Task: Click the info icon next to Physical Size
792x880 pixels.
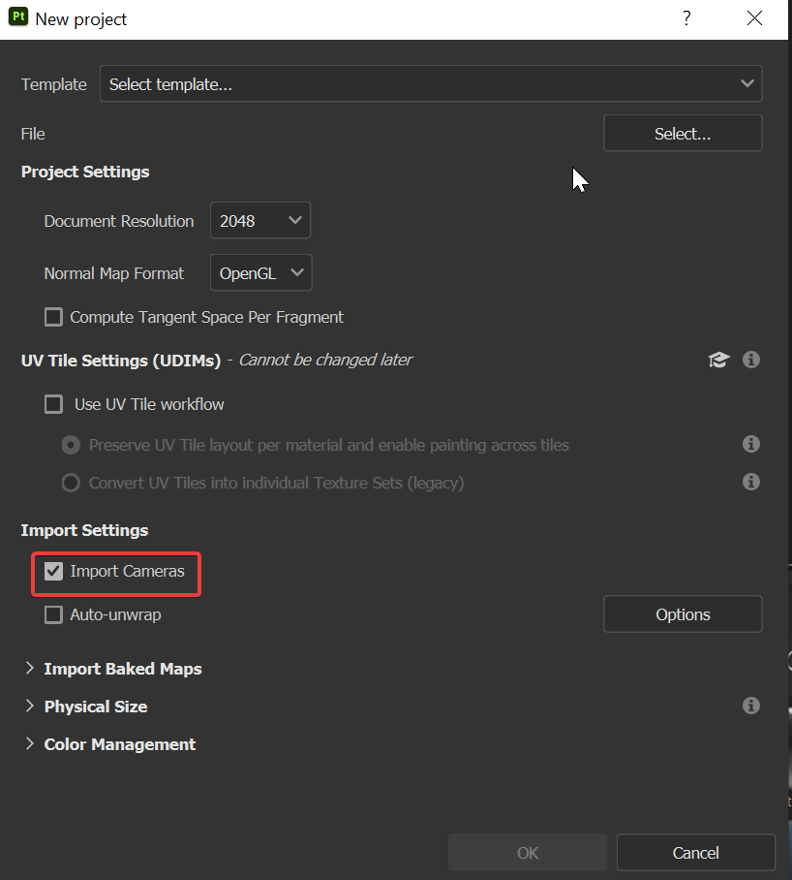Action: pyautogui.click(x=750, y=706)
